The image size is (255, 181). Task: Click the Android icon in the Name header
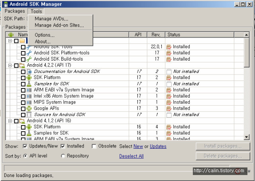coord(11,35)
